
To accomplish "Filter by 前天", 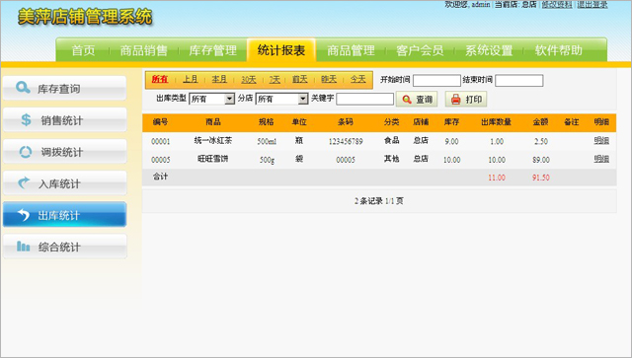I will tap(300, 79).
